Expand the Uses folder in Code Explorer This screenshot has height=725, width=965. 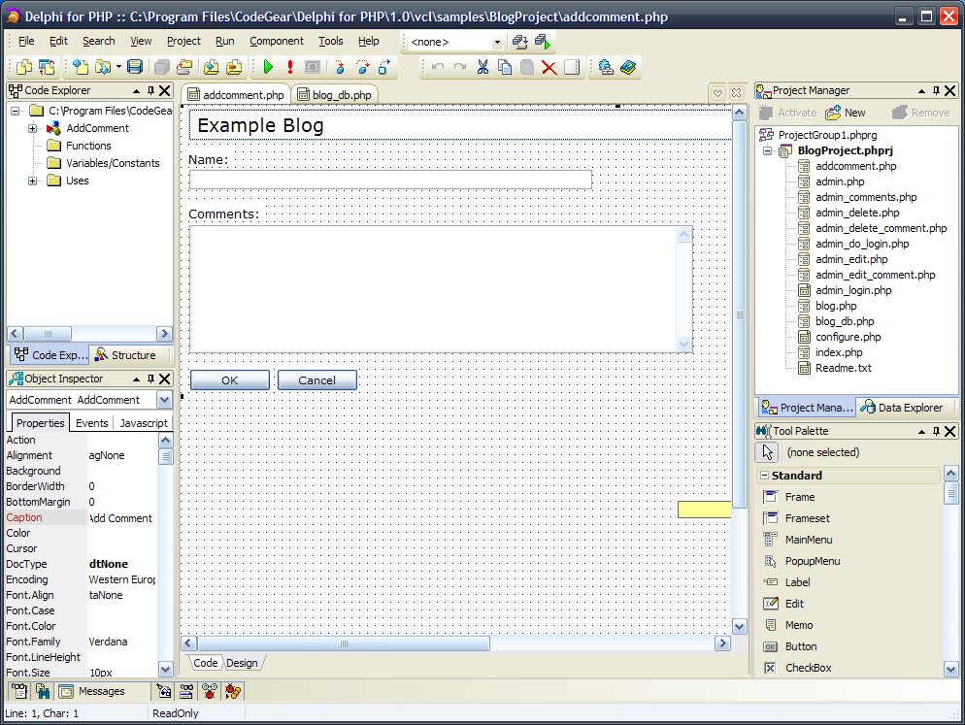click(x=33, y=181)
